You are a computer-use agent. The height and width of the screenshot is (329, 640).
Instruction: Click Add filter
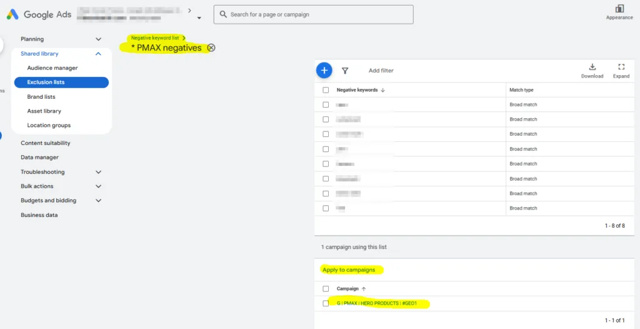[381, 71]
